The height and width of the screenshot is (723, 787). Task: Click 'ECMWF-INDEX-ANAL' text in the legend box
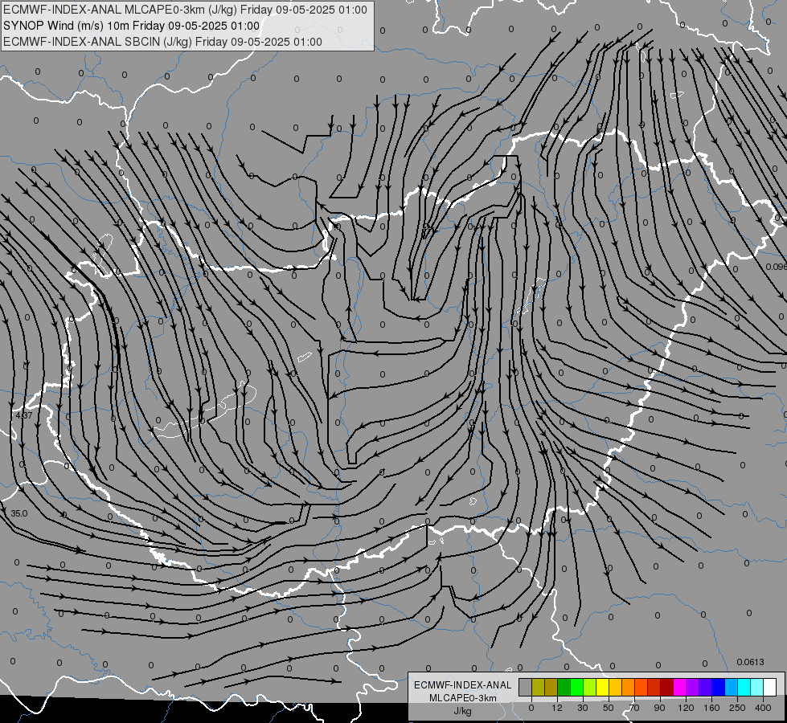pos(462,685)
